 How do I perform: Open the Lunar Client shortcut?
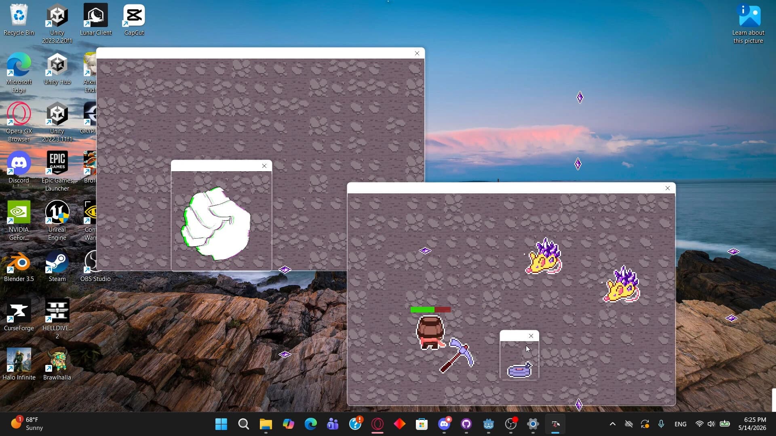click(96, 20)
